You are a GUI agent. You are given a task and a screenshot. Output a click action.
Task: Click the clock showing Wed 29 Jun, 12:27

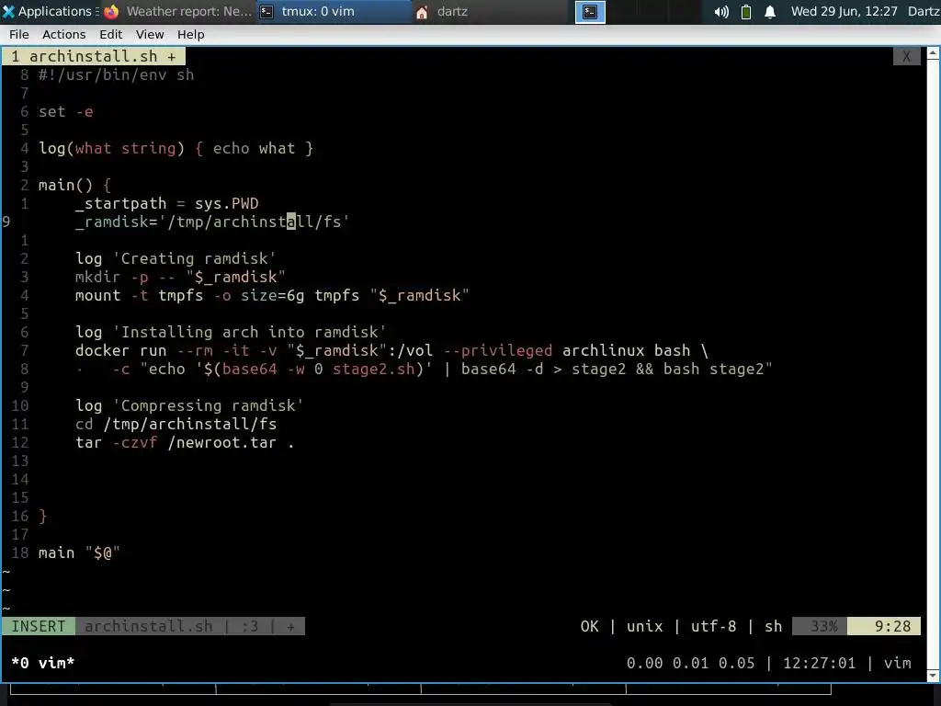[844, 11]
